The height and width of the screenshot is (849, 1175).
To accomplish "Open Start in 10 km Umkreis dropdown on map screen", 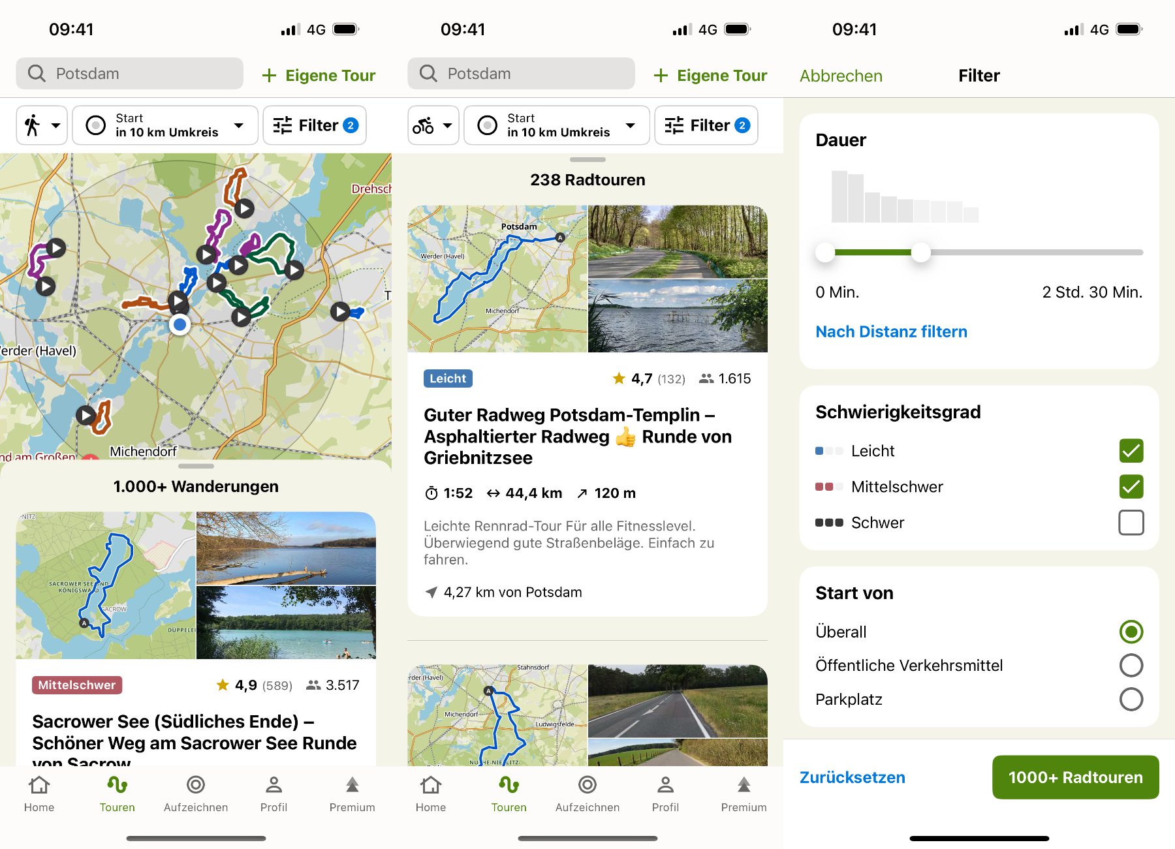I will (x=165, y=125).
